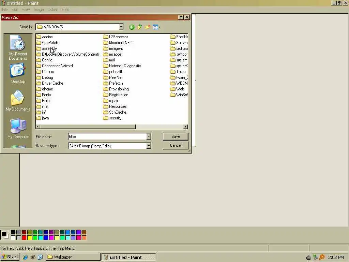This screenshot has height=262, width=349.
Task: Click the Provisioning folder name
Action: coord(119,89)
